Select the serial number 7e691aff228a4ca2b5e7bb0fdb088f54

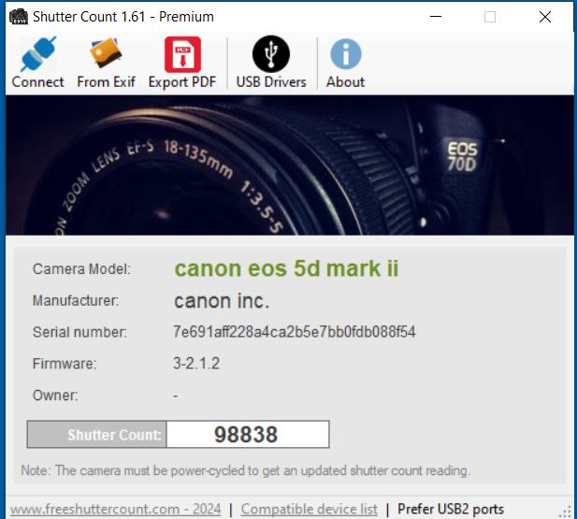coord(294,332)
